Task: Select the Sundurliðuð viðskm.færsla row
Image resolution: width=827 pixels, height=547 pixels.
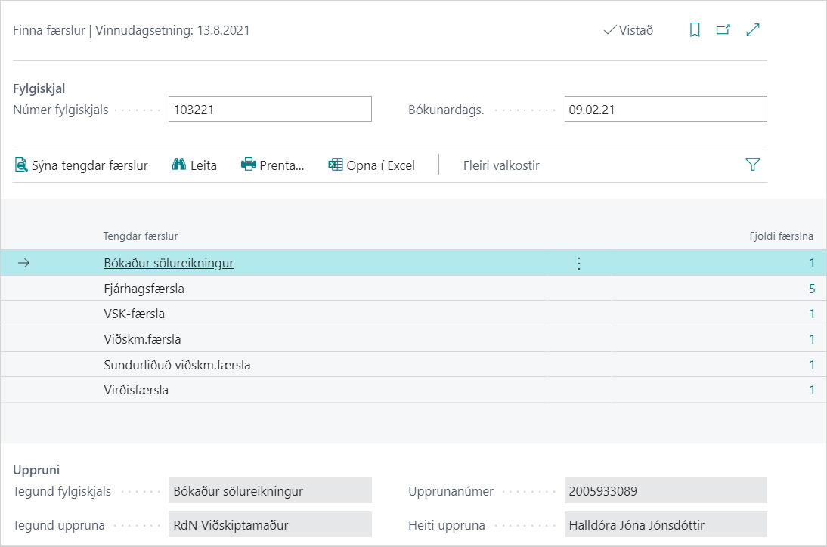Action: 177,365
